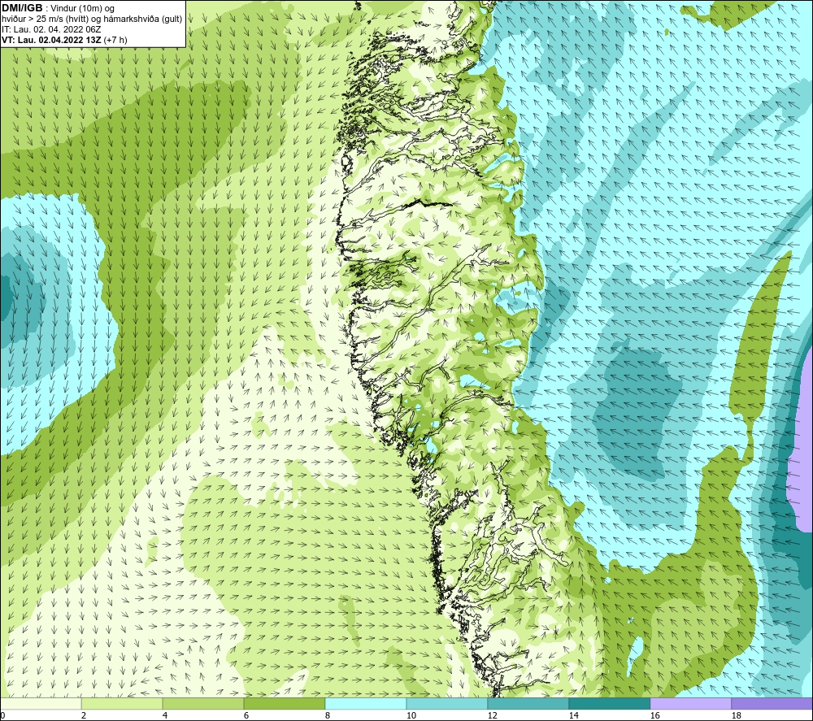
Task: Click the teal 12-14 m/s color swatch
Action: (528, 704)
